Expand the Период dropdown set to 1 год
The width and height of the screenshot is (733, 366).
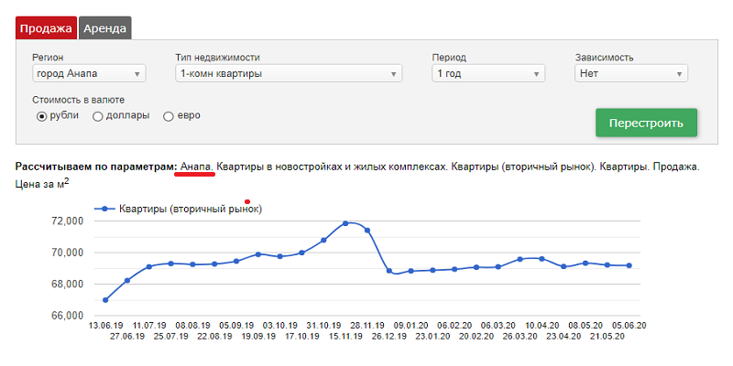pyautogui.click(x=488, y=74)
